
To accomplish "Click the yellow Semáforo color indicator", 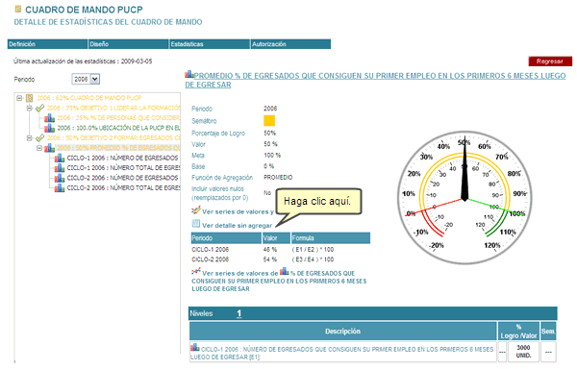I will point(269,120).
